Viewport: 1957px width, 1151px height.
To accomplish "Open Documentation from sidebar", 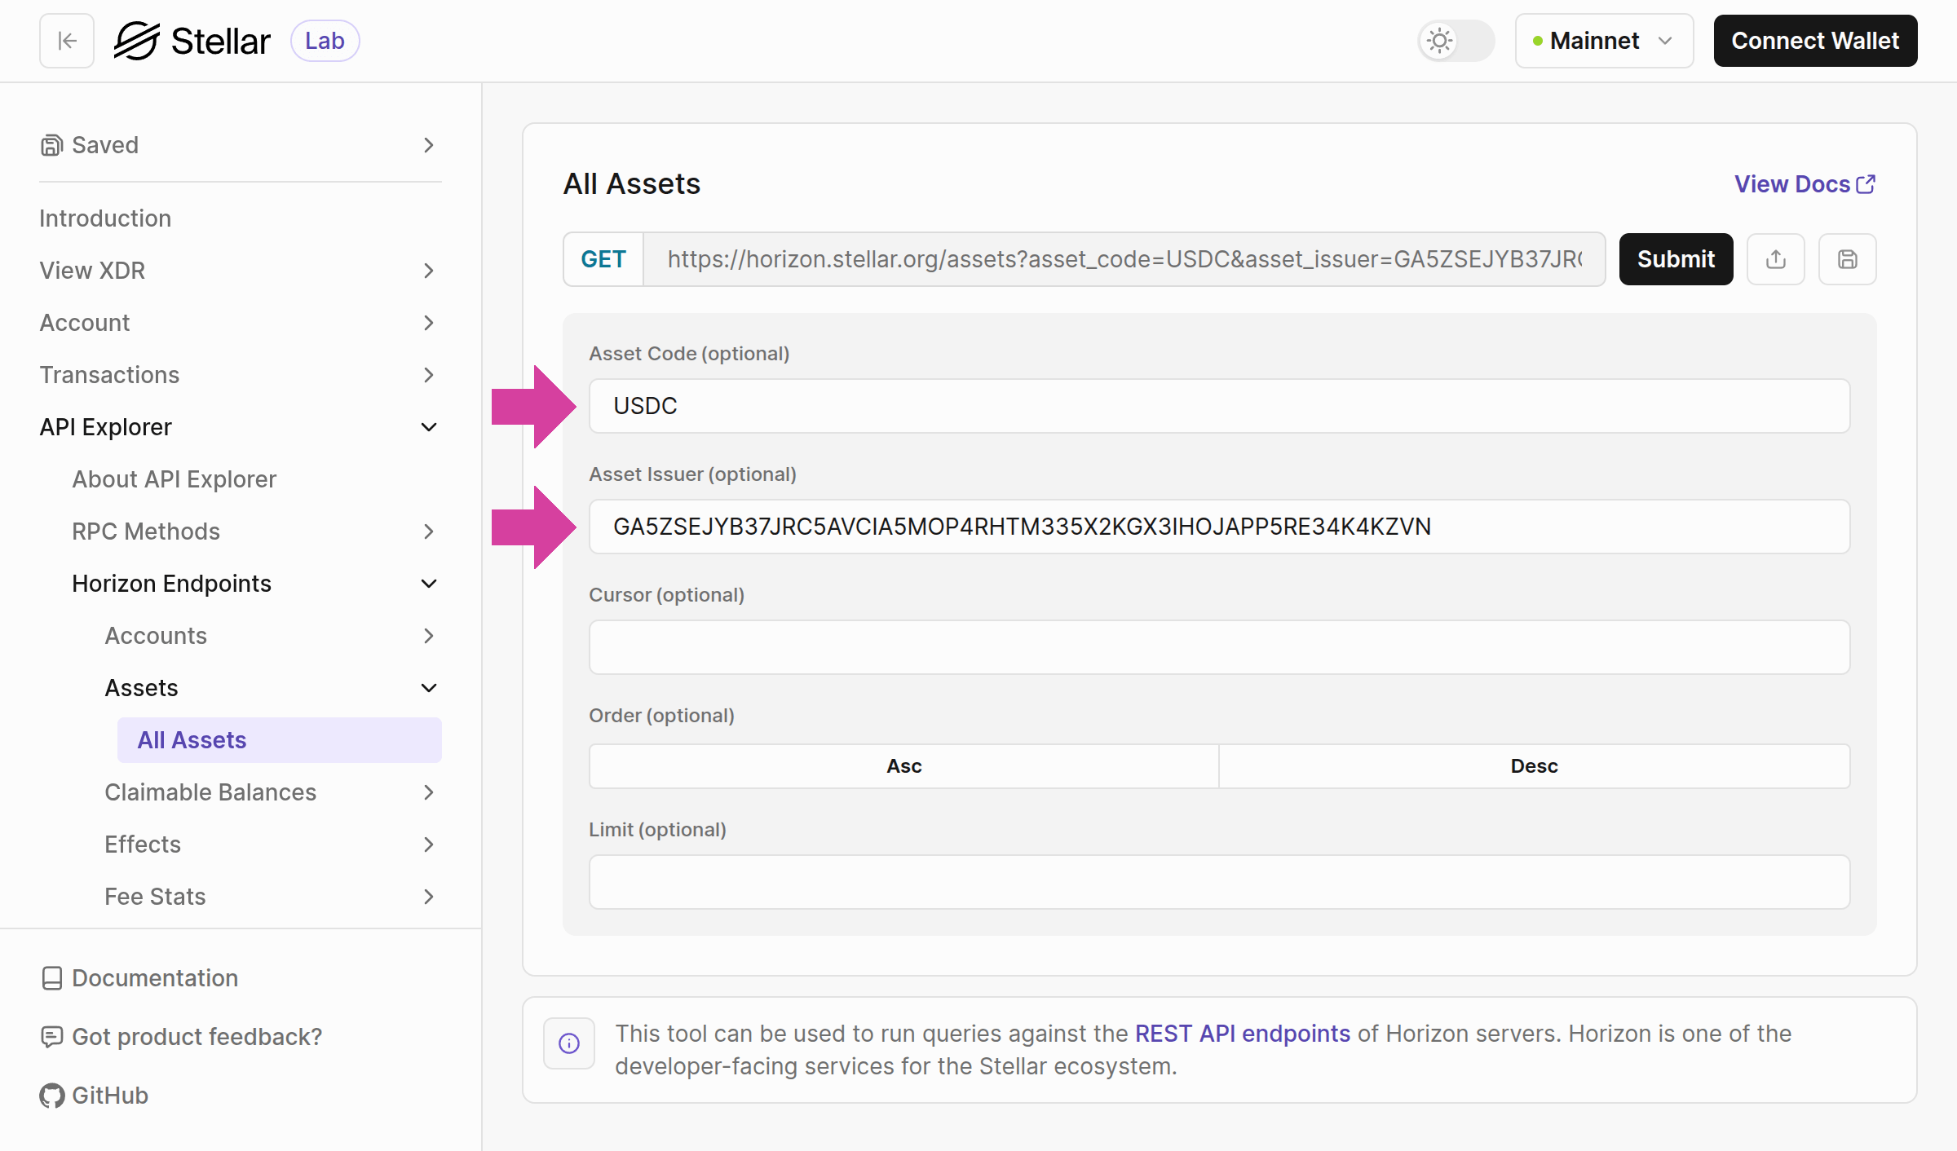I will [154, 978].
